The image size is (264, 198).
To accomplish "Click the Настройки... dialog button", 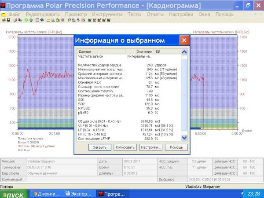I will (150, 147).
